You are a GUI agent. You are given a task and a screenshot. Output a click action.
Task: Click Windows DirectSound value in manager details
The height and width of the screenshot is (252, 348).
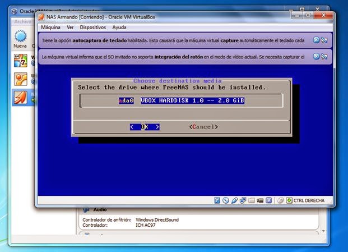(x=157, y=220)
